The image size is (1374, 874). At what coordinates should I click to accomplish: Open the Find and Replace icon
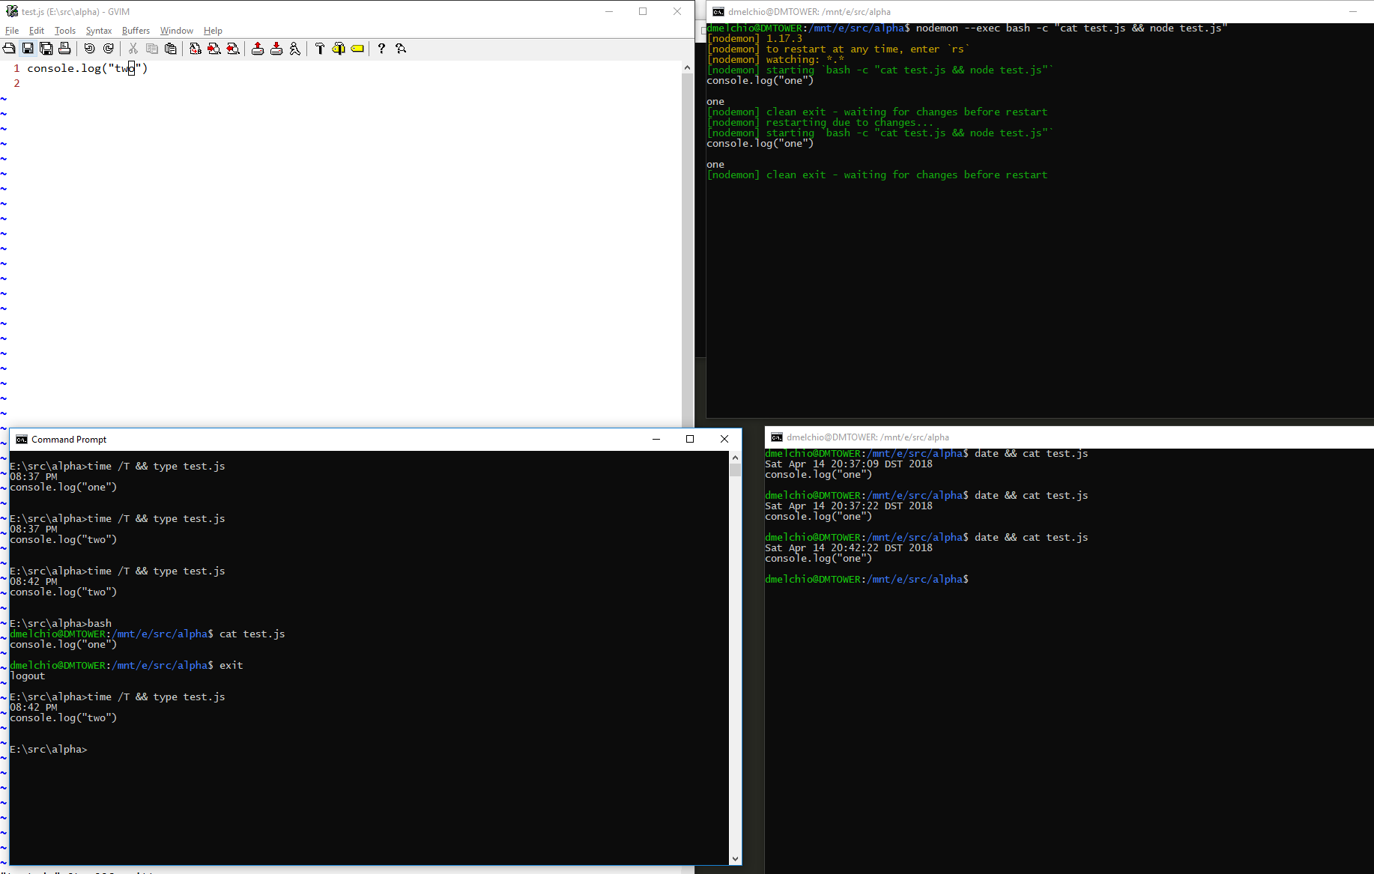(196, 48)
